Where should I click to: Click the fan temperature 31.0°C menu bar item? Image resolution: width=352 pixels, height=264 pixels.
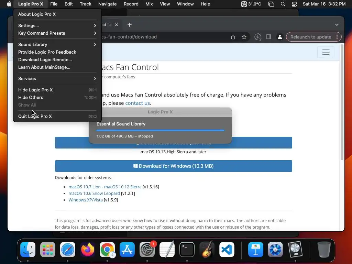point(251,4)
